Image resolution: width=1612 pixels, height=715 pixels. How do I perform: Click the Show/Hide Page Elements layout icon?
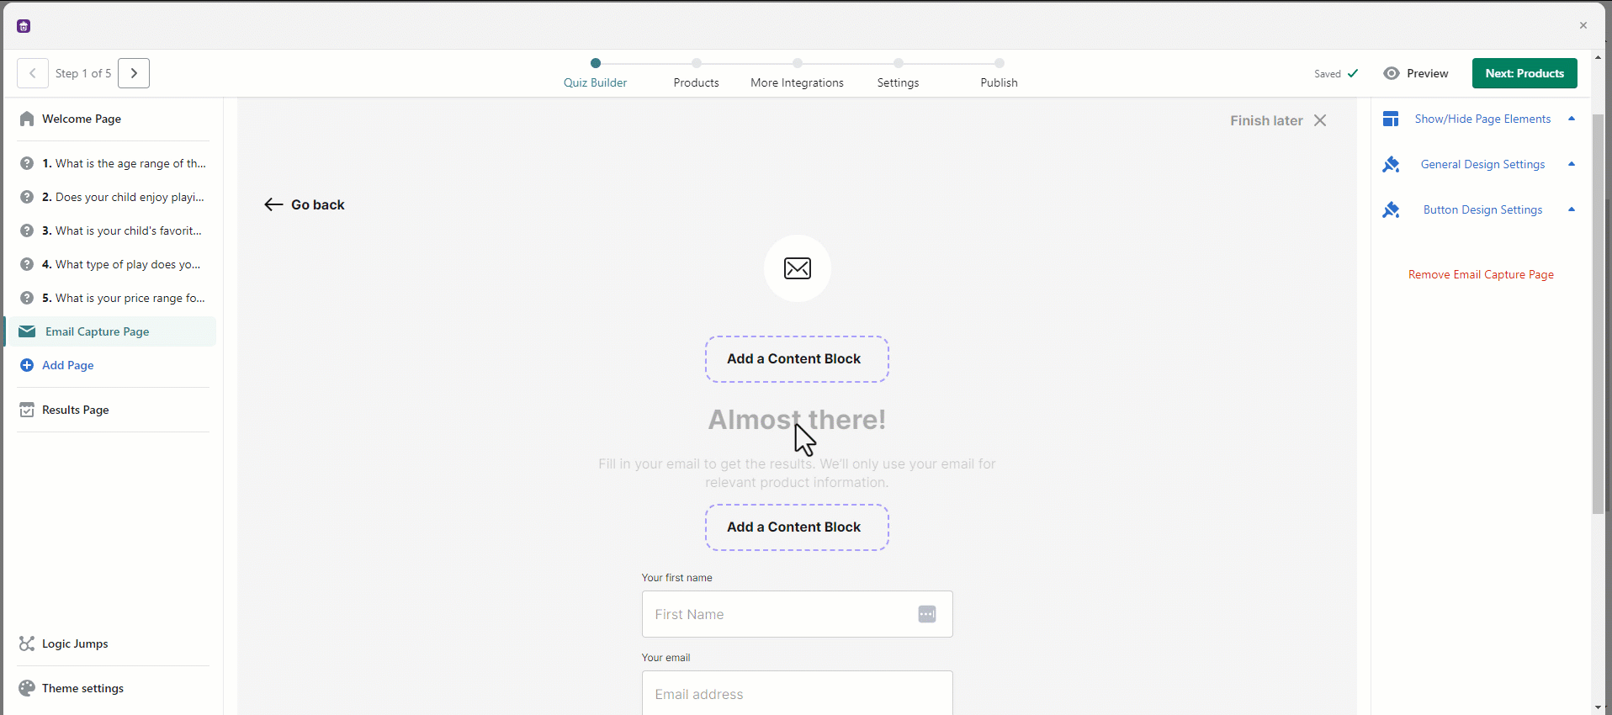click(x=1391, y=119)
